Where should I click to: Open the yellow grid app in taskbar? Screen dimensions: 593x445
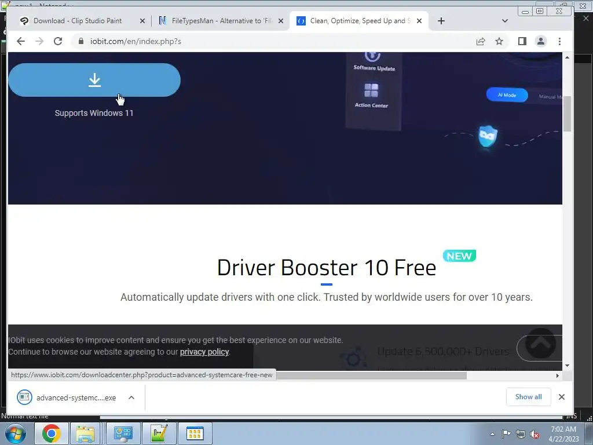pyautogui.click(x=195, y=433)
